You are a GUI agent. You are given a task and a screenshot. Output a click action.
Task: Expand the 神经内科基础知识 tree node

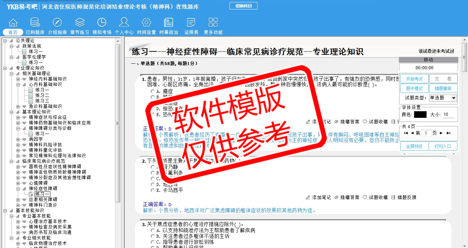18,79
